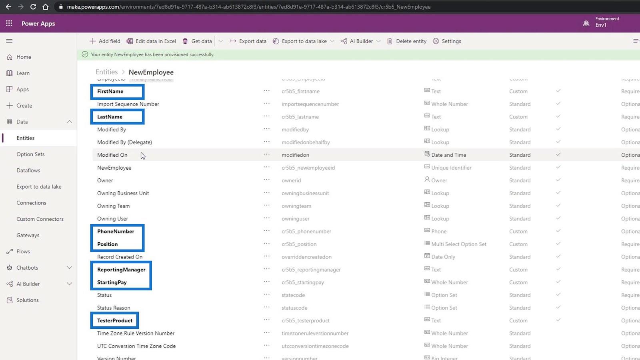Open Custom Connectors in sidebar
The image size is (640, 360).
(40, 219)
